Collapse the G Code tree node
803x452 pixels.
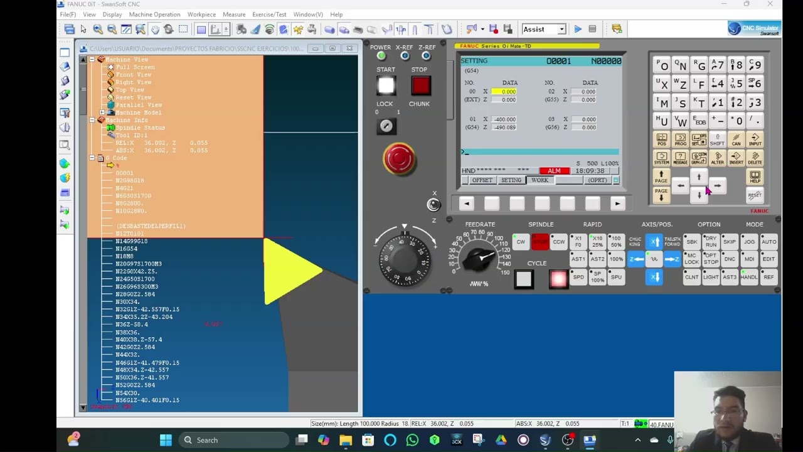click(92, 158)
